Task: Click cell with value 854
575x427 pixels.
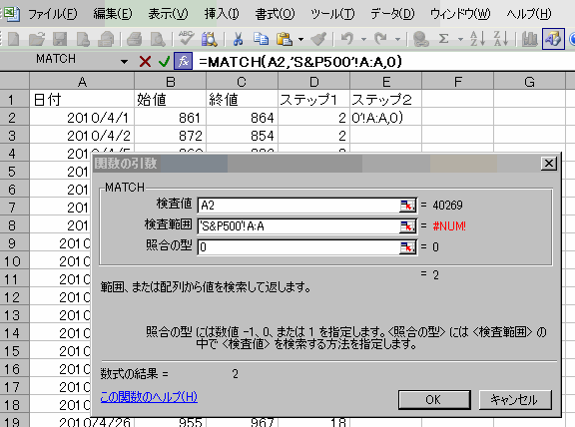Action: [x=242, y=136]
